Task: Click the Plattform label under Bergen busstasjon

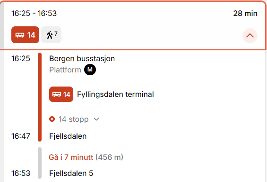Action: tap(65, 70)
